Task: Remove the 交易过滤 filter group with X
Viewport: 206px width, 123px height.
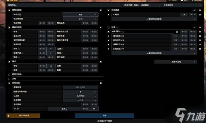Action: click(101, 83)
